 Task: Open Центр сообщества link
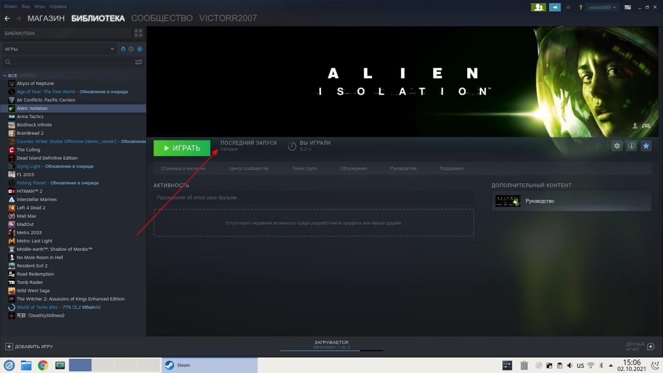[x=249, y=168]
